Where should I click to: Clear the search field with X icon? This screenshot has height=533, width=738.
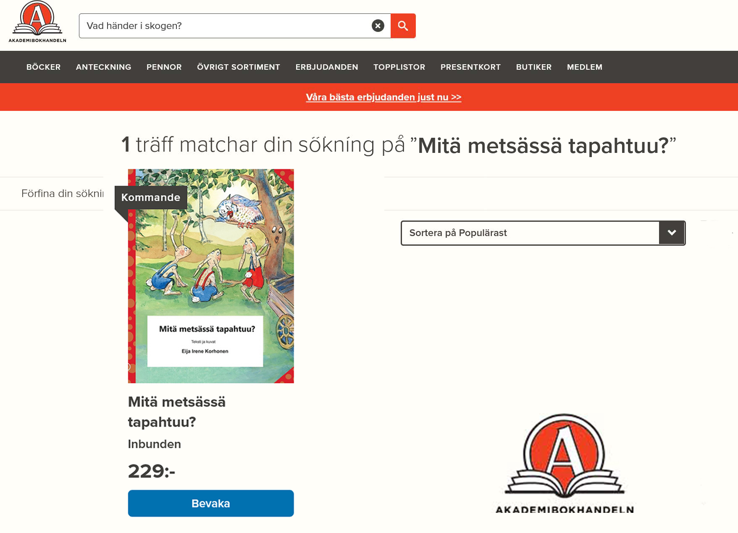coord(378,26)
